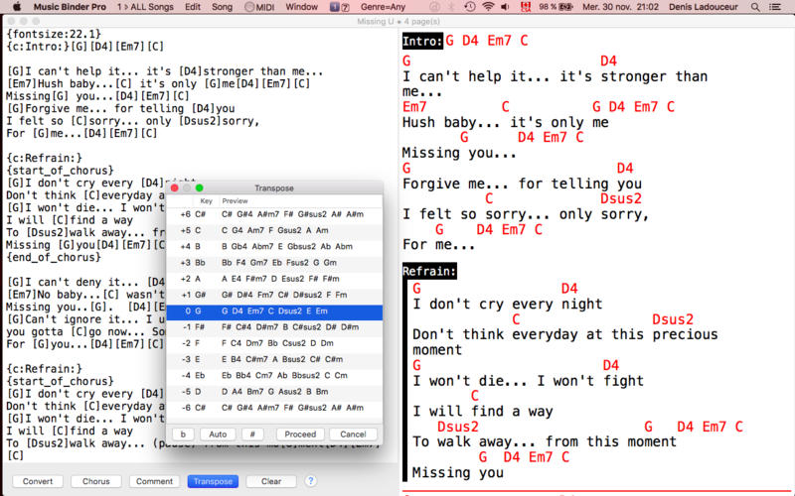795x496 pixels.
Task: Click the '{fontsize:22.1}' line in the editor
Action: coord(54,34)
